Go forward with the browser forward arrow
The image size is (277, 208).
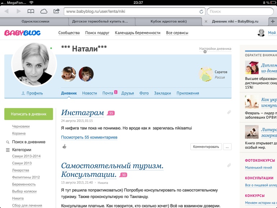tap(19, 11)
